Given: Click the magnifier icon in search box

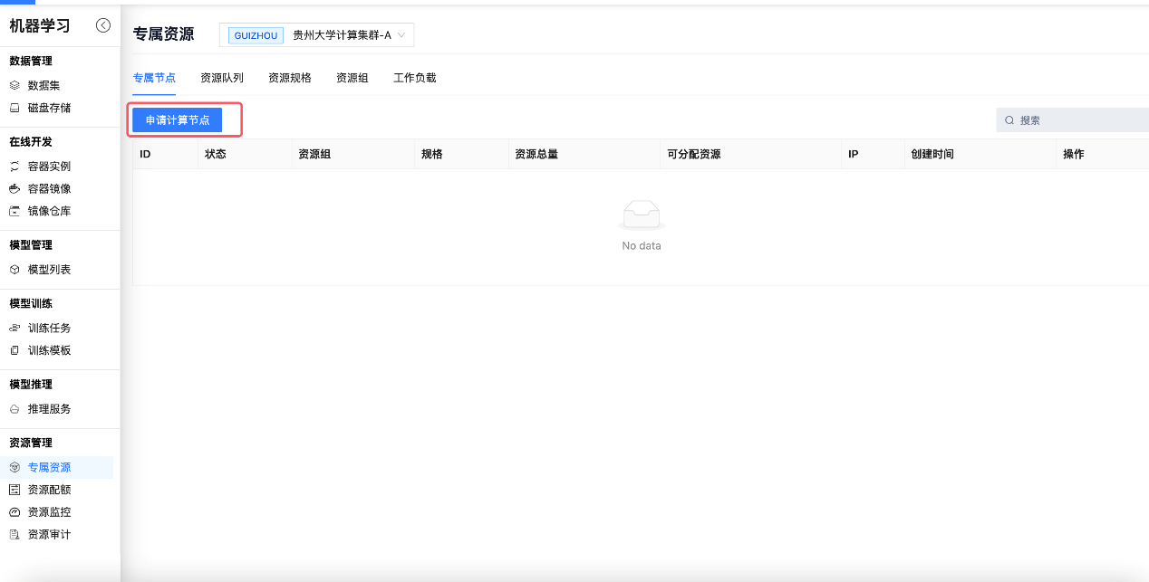Looking at the screenshot, I should click(1009, 120).
